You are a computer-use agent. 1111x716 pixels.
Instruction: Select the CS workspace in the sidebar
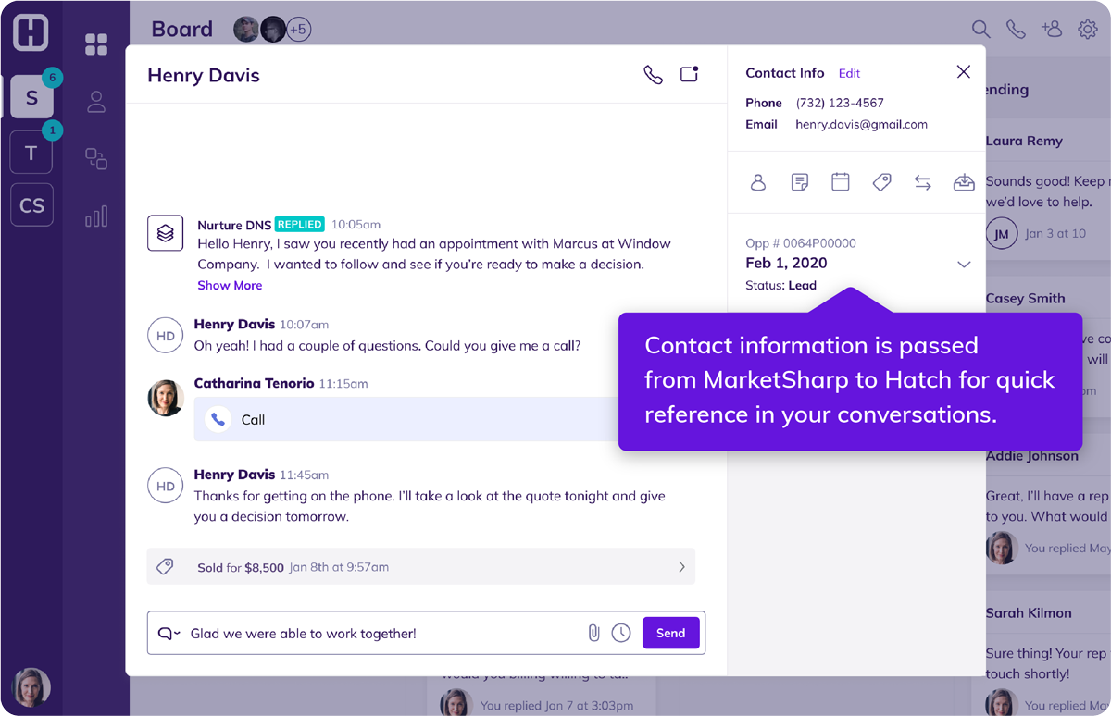coord(31,204)
